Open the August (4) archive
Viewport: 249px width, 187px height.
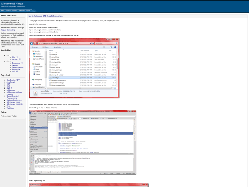click(16, 69)
